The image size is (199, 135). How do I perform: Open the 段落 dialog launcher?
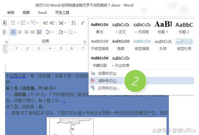tap(85, 42)
